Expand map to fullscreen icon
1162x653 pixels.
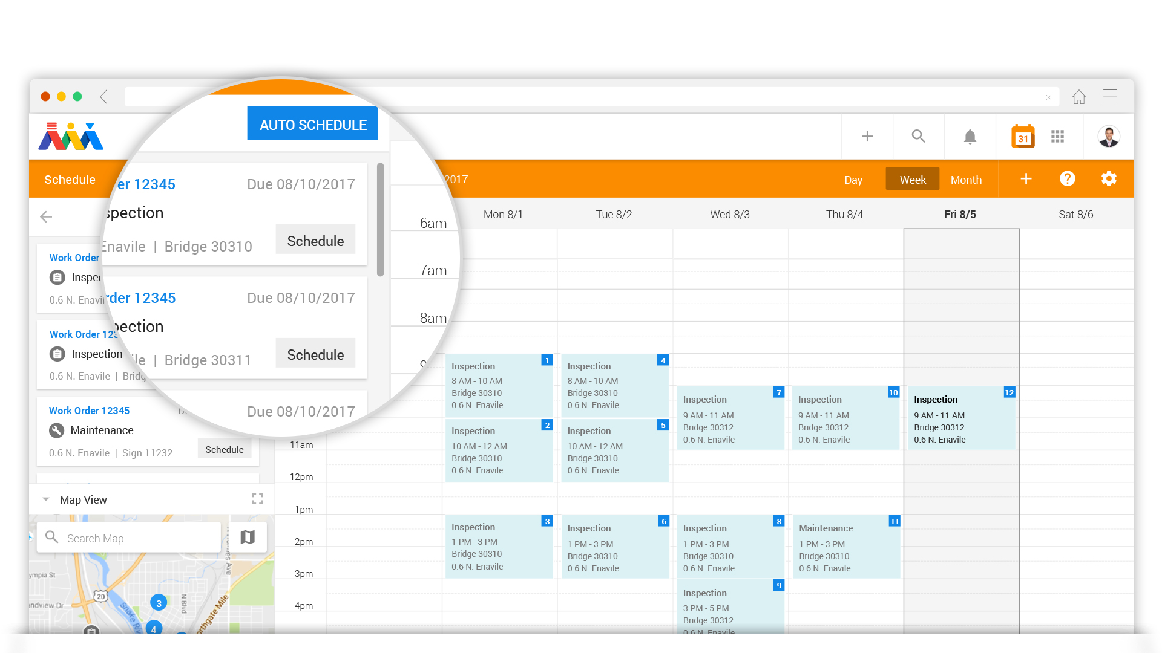click(x=257, y=499)
